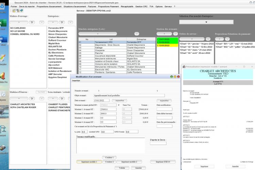Select green avenant 1 dated 15/01/2022
This screenshot has width=255, height=170.
pyautogui.click(x=167, y=39)
